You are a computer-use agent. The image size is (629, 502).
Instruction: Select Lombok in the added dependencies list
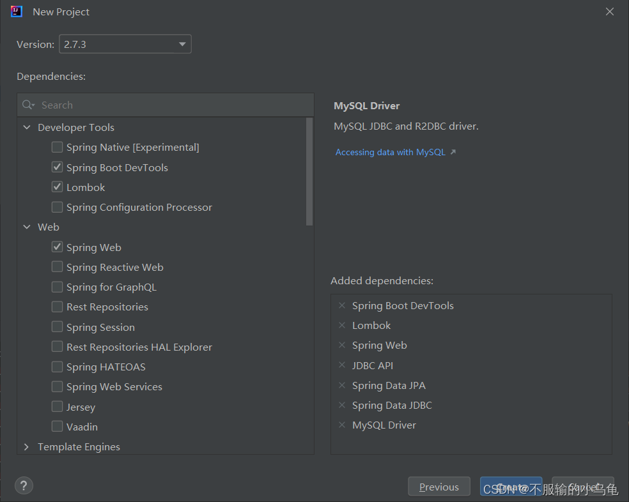click(x=371, y=325)
